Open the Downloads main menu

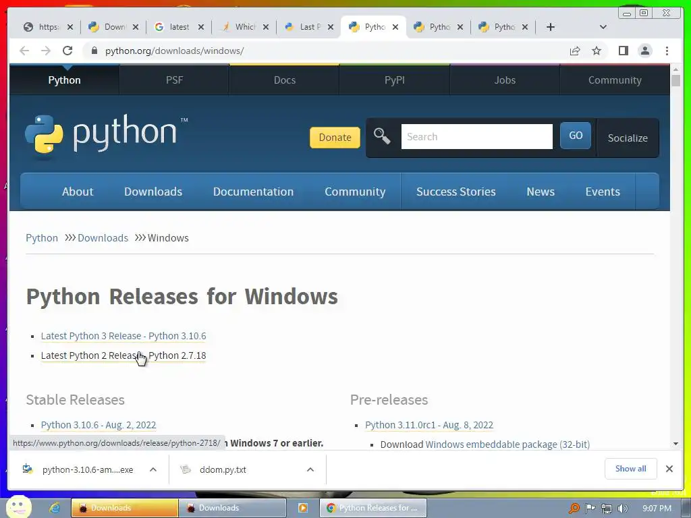153,192
